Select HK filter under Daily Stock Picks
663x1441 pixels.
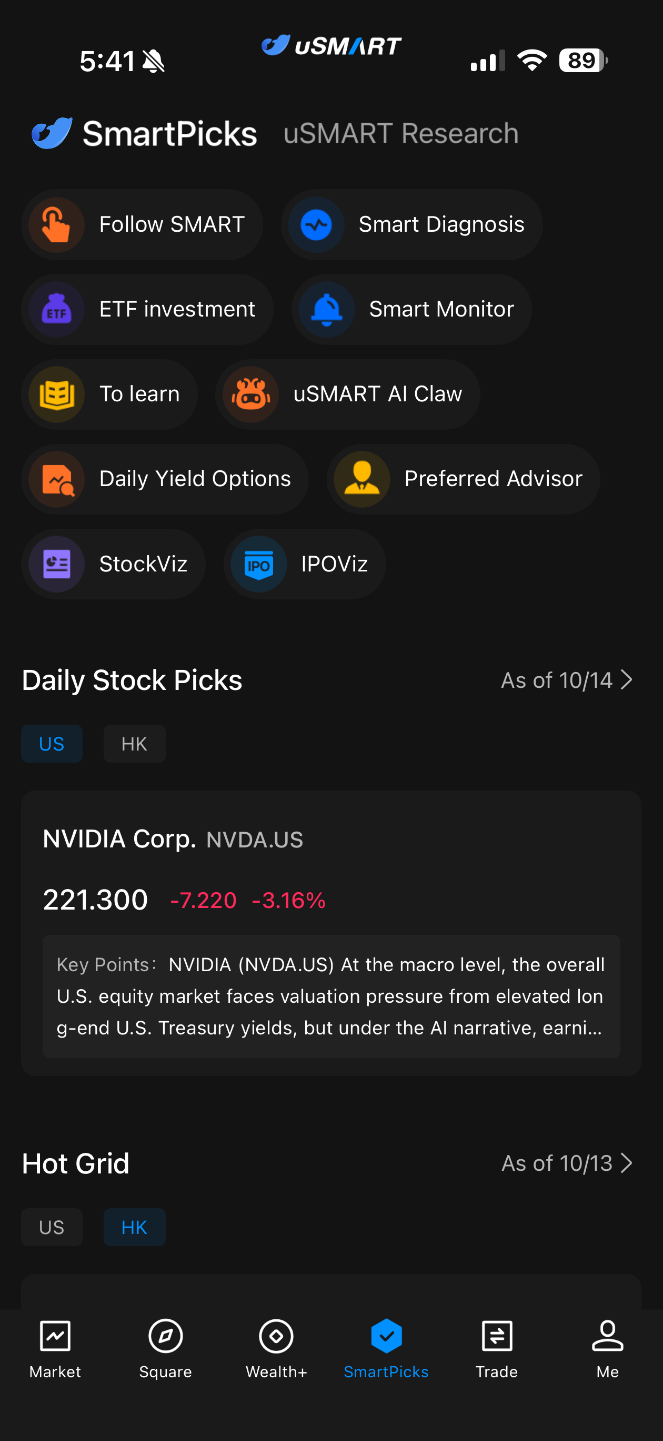point(135,744)
